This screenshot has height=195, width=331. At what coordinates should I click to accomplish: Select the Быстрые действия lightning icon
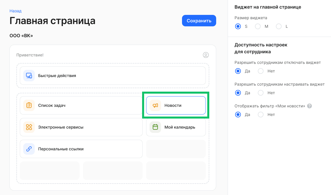29,76
